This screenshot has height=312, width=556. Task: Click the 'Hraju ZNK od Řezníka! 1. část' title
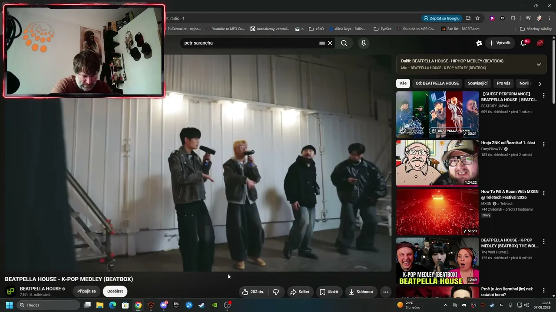[x=508, y=143]
